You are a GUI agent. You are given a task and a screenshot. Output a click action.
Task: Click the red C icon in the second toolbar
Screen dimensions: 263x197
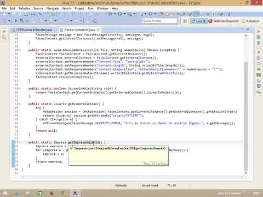pos(95,21)
